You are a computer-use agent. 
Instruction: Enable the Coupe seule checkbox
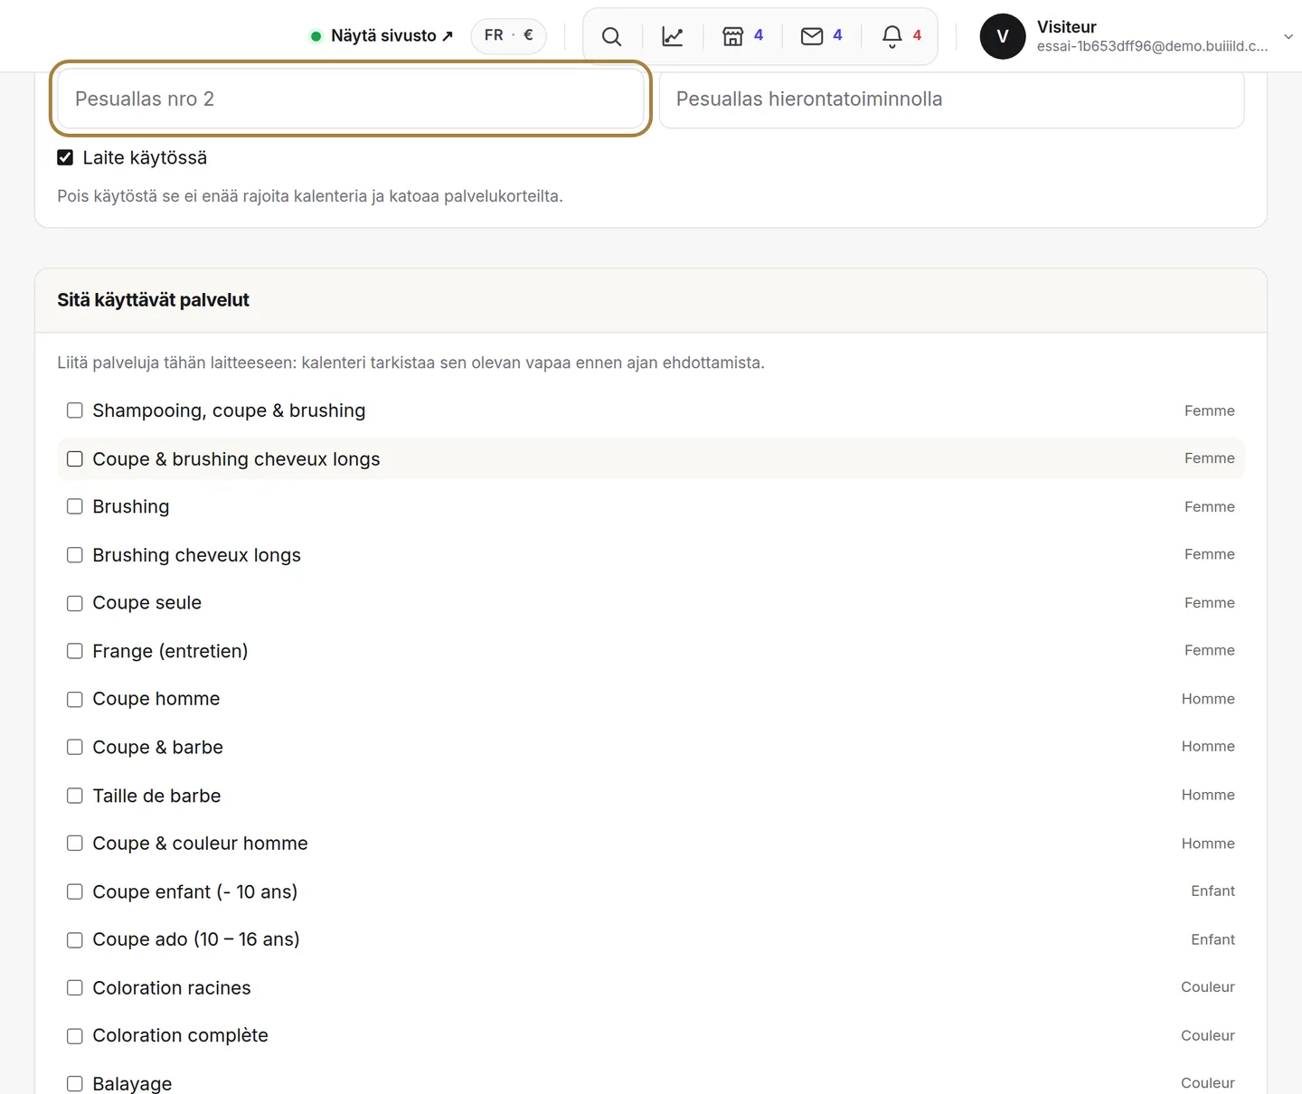[75, 603]
